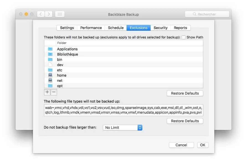The image size is (247, 159).
Task: Select the Applications row text
Action: click(67, 49)
